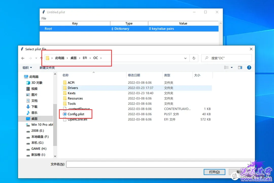The image size is (274, 183).
Task: Click the search OC input field
Action: coord(227,58)
